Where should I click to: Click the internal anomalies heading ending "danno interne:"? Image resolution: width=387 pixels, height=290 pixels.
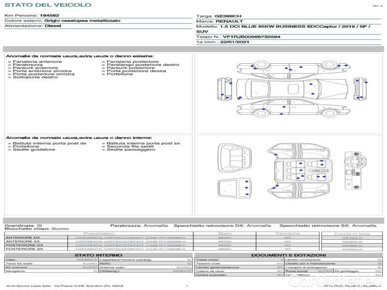[79, 138]
